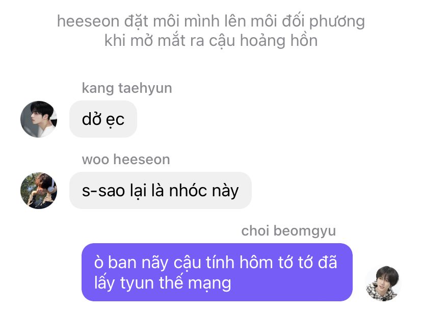Image resolution: width=422 pixels, height=312 pixels.
Task: Click the word 'heeseon' in the narration text
Action: coord(88,21)
